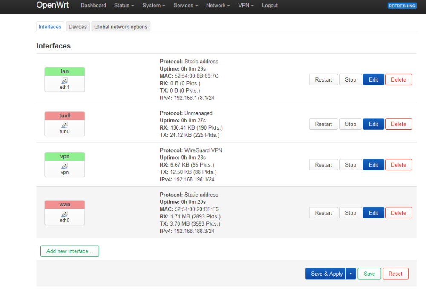Click Logout in the top navigation
Viewport: 426px width, 291px height.
pos(270,6)
